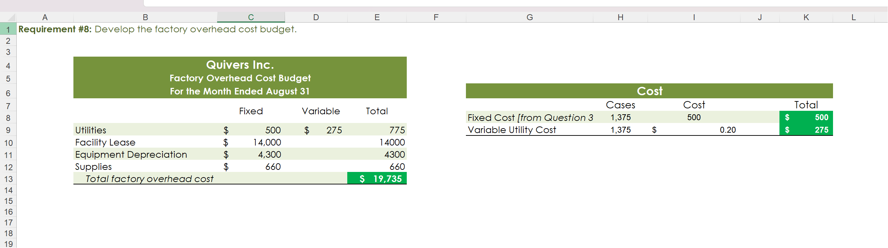Viewport: 888px width, 248px height.
Task: Click the Equipment Depreciation label
Action: tap(131, 155)
